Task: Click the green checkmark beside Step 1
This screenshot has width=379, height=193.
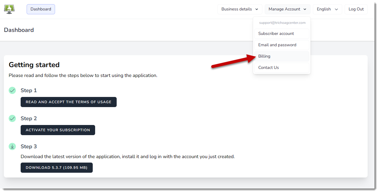Action: coord(12,90)
